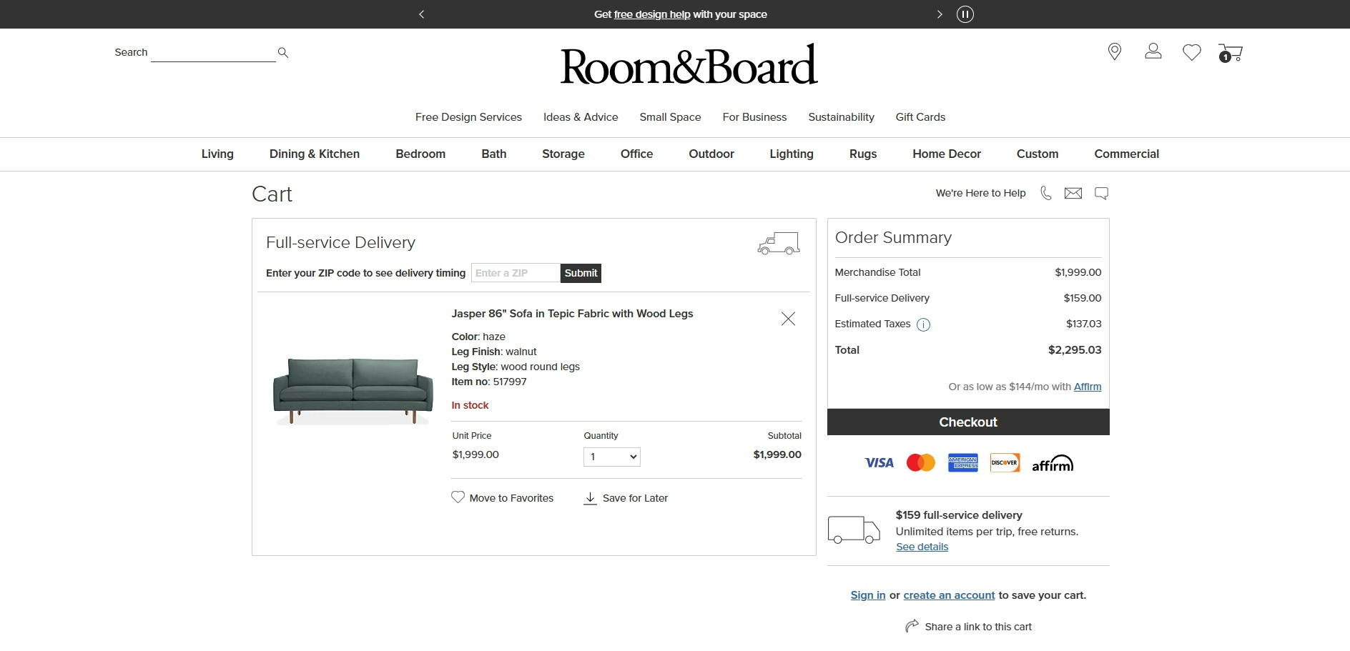Move the Jasper Sofa to Favorites
This screenshot has width=1350, height=651.
pyautogui.click(x=503, y=497)
